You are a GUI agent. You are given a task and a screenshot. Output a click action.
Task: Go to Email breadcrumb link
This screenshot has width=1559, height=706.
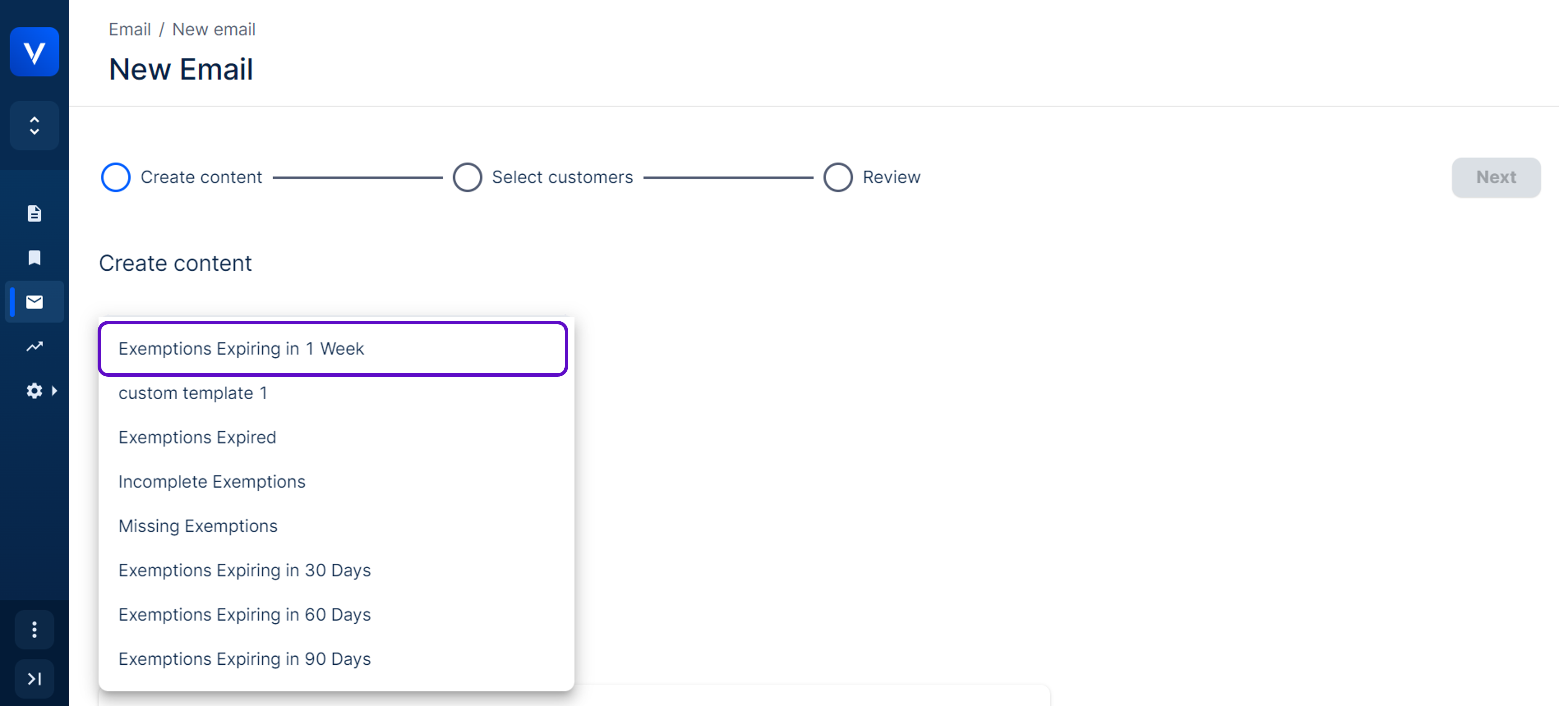click(x=129, y=29)
